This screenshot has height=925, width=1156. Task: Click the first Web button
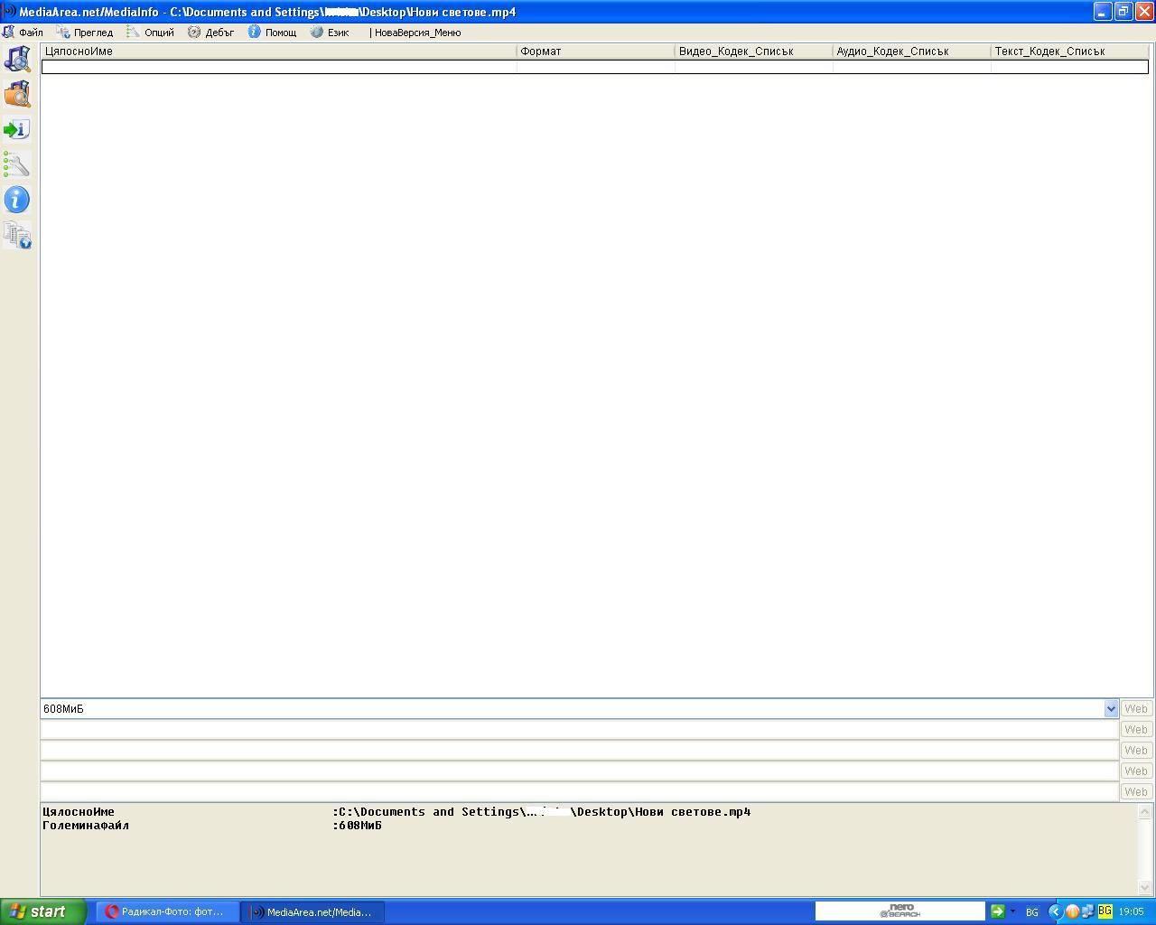[x=1136, y=709]
